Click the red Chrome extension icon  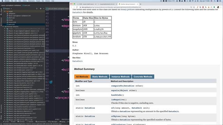203,7
